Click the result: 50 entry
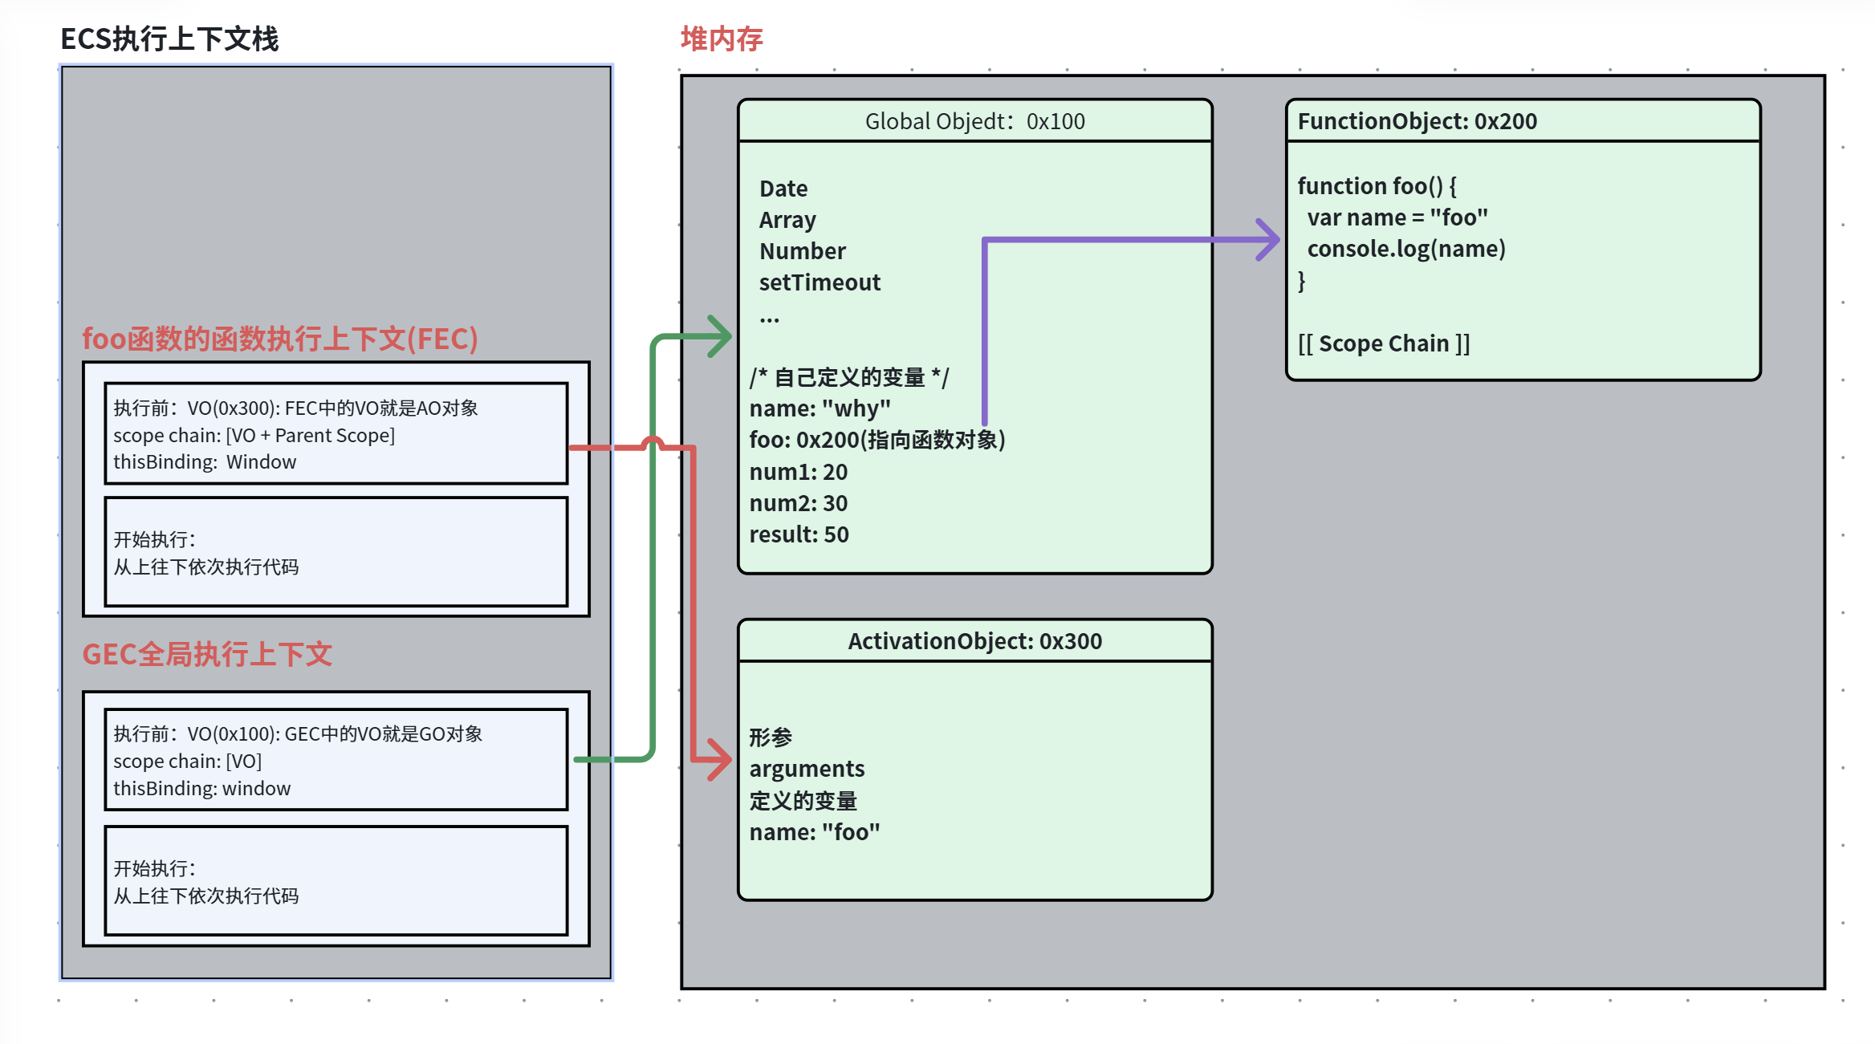1875x1044 pixels. pos(799,534)
